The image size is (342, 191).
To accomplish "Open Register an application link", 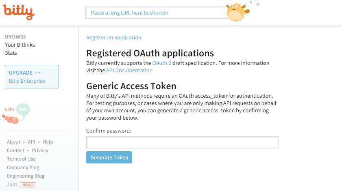I will pos(113,37).
